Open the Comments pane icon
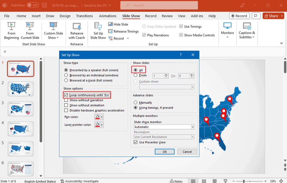 tap(256, 16)
